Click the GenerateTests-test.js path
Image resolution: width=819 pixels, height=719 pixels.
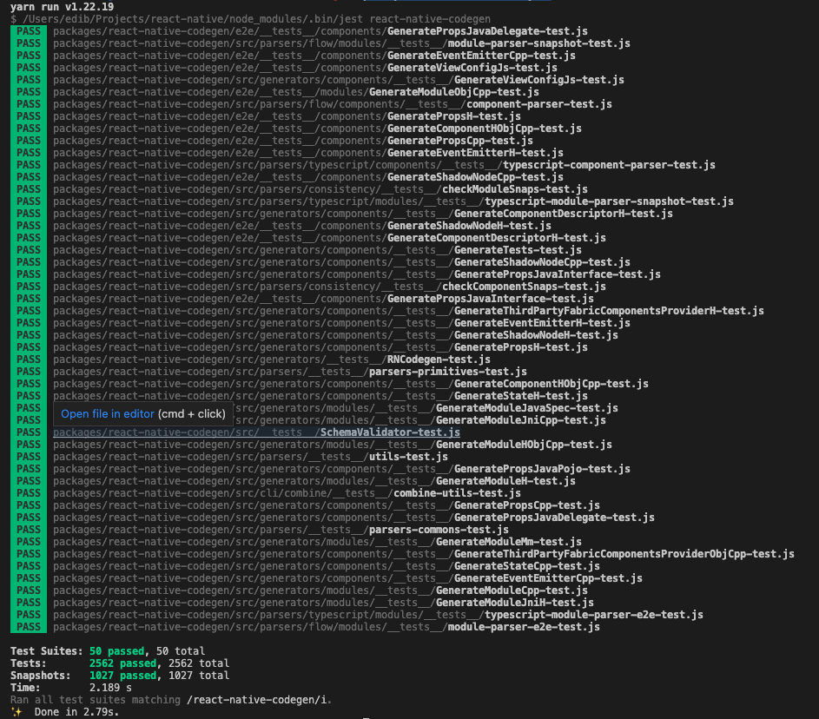(318, 250)
